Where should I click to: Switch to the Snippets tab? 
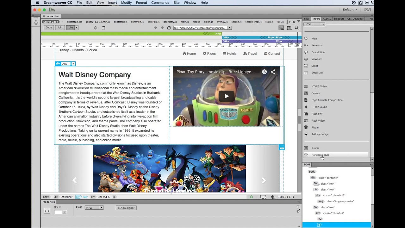339,19
